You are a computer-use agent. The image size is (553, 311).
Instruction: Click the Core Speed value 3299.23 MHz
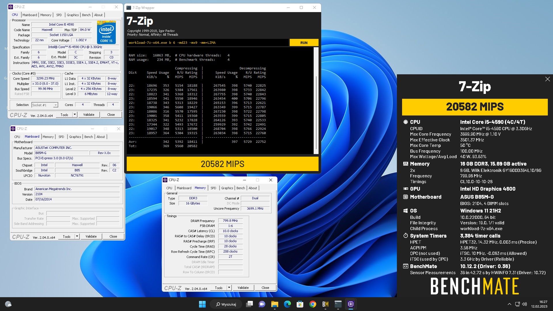46,78
